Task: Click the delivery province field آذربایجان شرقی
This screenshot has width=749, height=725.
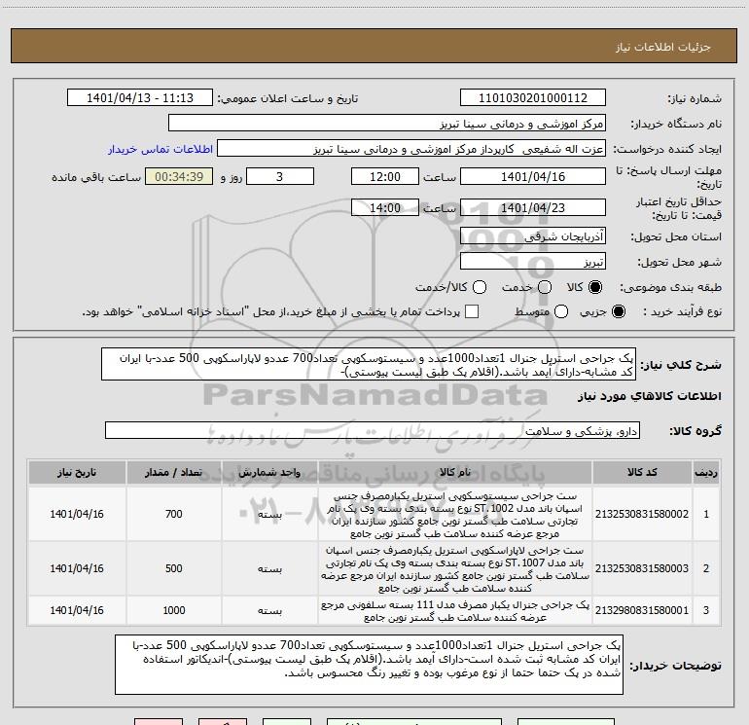Action: click(x=533, y=236)
